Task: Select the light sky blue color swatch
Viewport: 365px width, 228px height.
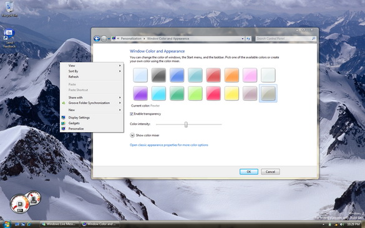Action: pyautogui.click(x=140, y=75)
